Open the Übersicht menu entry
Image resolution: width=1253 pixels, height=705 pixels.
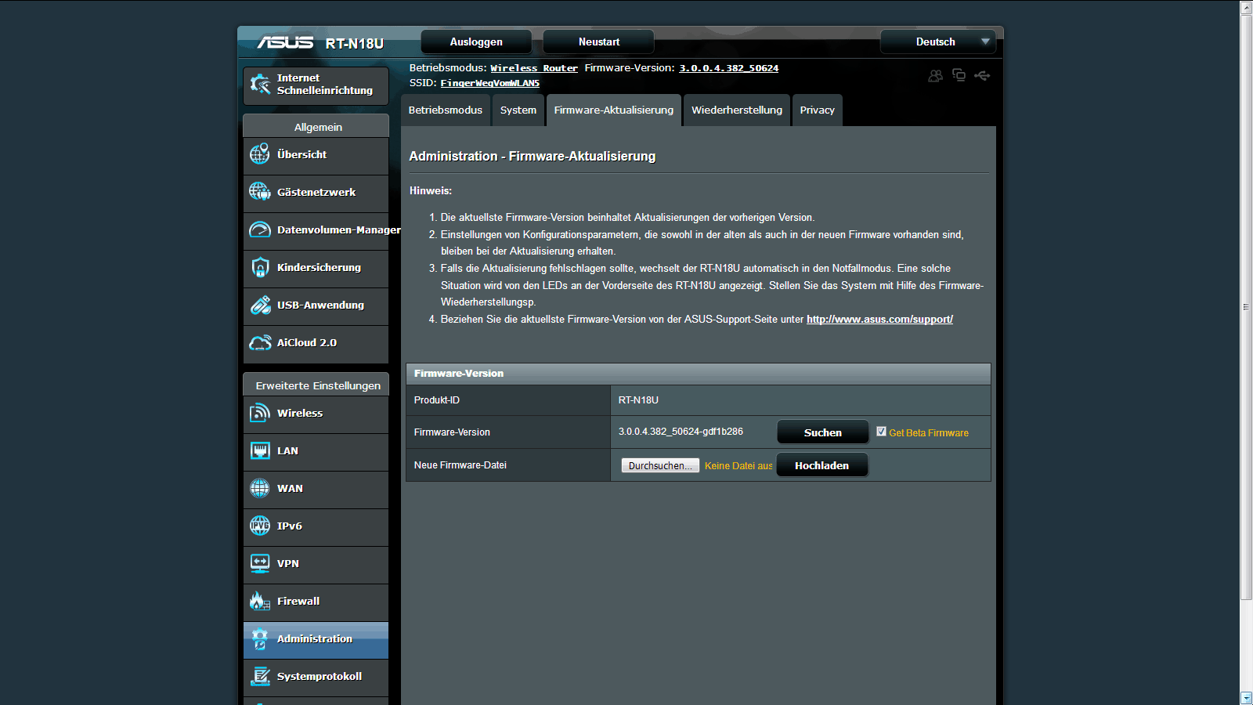pyautogui.click(x=316, y=155)
